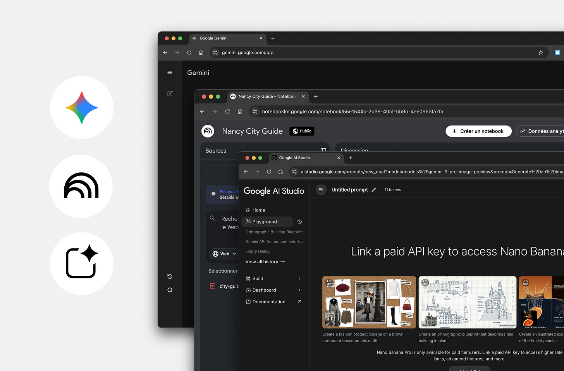Select the city-guide PDF source
The height and width of the screenshot is (371, 564).
click(225, 286)
